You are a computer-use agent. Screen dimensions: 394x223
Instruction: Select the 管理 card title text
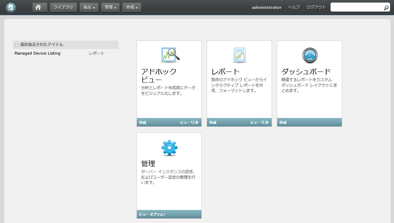(148, 164)
